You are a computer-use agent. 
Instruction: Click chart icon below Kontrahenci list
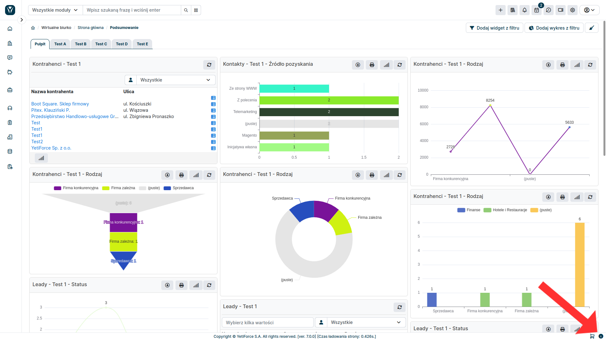[41, 158]
